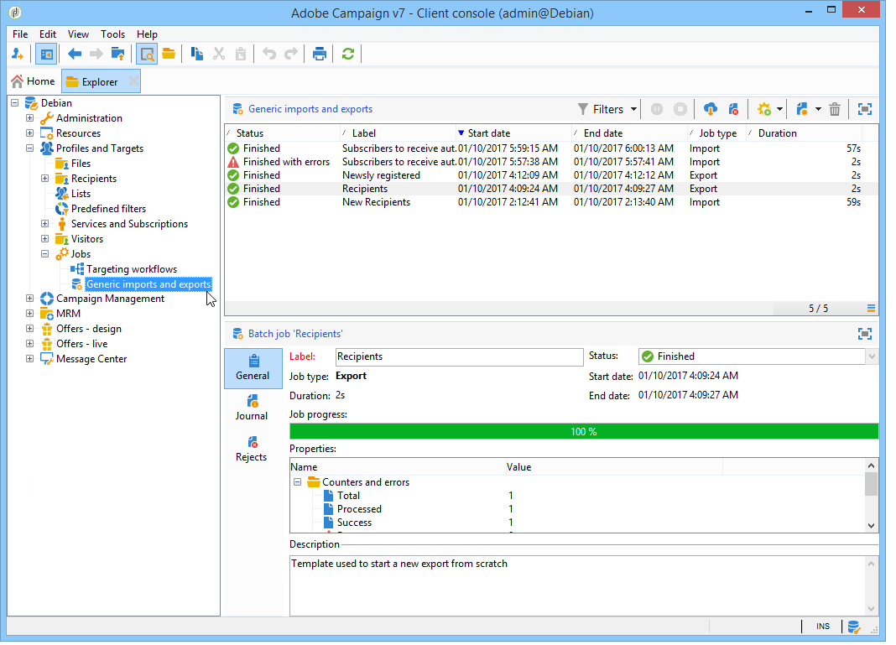Click the yellow gear actions icon
This screenshot has height=645, width=896.
[764, 109]
